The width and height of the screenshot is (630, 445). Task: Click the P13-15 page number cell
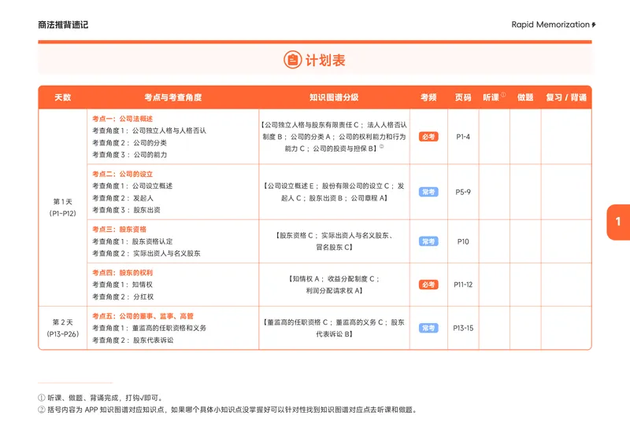point(463,328)
